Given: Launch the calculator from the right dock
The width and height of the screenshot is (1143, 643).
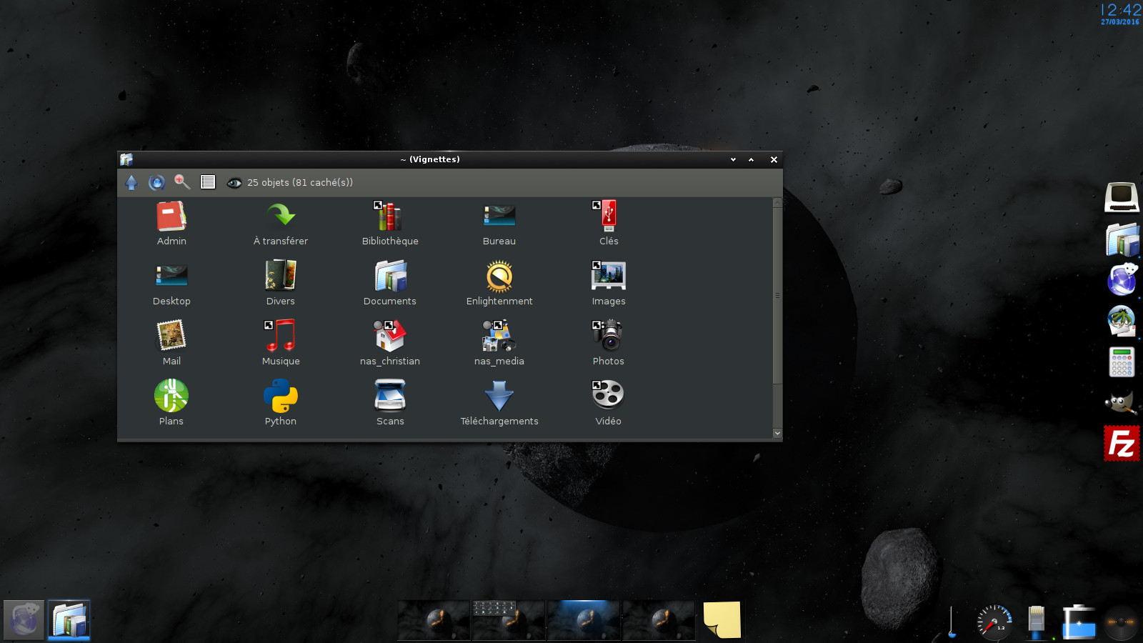Looking at the screenshot, I should point(1122,362).
